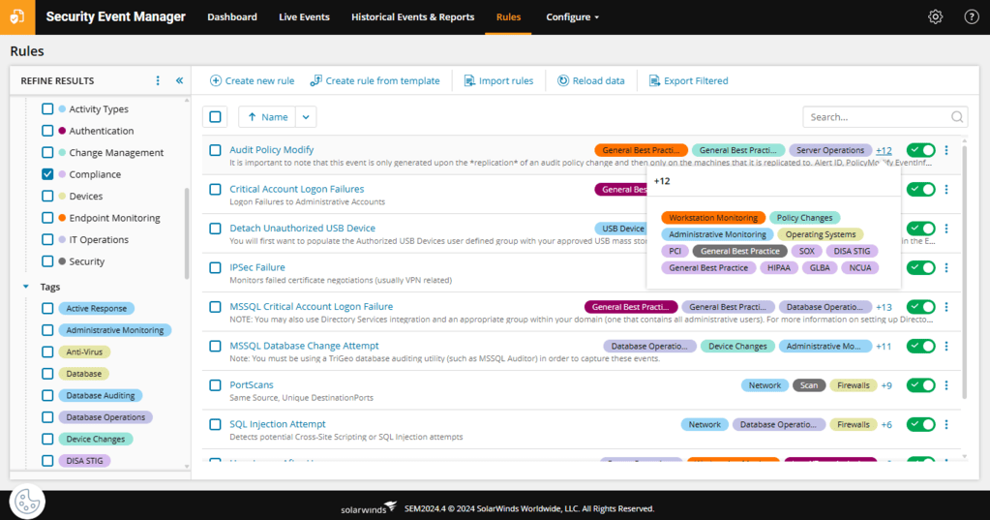Open more options for Detach Unauthorized USB Device
The width and height of the screenshot is (990, 520).
coord(945,229)
